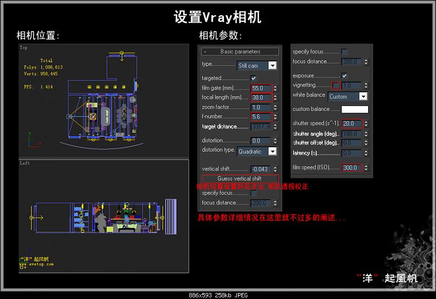436x299 pixels.
Task: Click the f-number value field
Action: (261, 116)
